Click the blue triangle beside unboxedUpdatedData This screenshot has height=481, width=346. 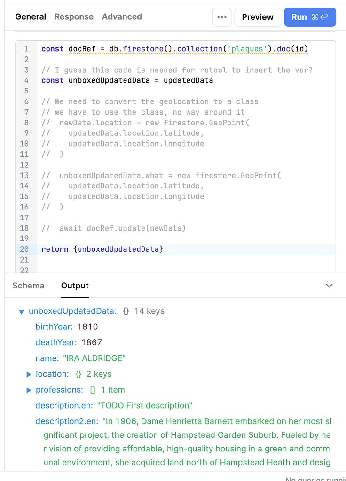[x=21, y=310]
